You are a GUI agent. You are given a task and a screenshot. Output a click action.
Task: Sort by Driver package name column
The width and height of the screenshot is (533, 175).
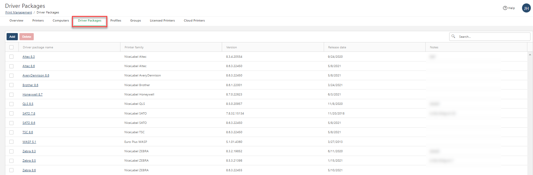[38, 47]
